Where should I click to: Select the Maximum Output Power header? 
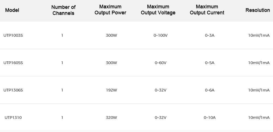[x=110, y=10]
